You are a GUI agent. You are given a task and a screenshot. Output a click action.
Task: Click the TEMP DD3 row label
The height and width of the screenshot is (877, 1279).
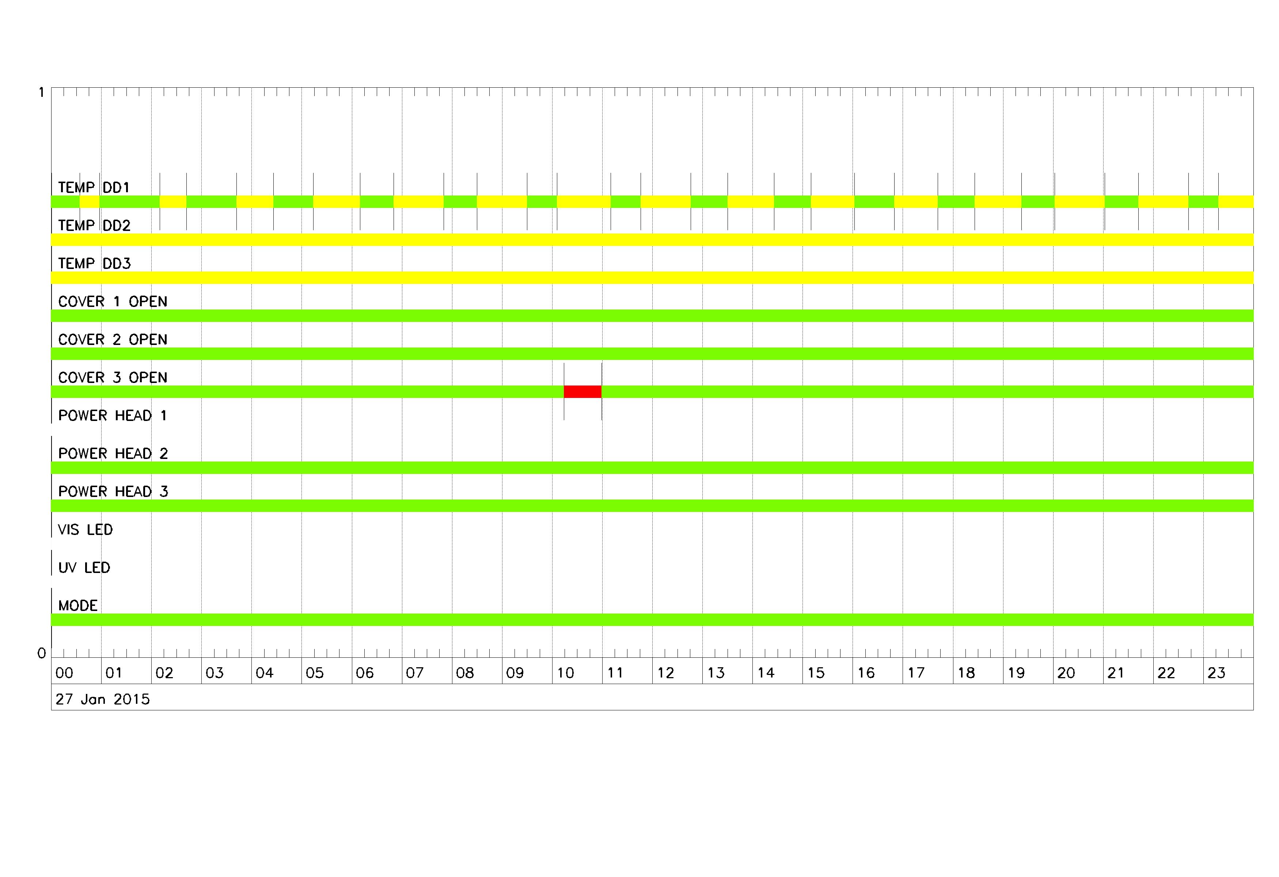(94, 263)
